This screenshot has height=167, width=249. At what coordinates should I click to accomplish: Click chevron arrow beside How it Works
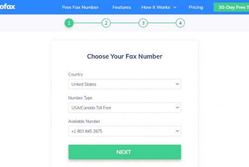[x=175, y=7]
